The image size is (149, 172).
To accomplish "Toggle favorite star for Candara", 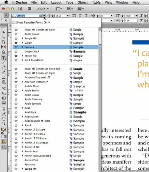I will coord(16,47).
